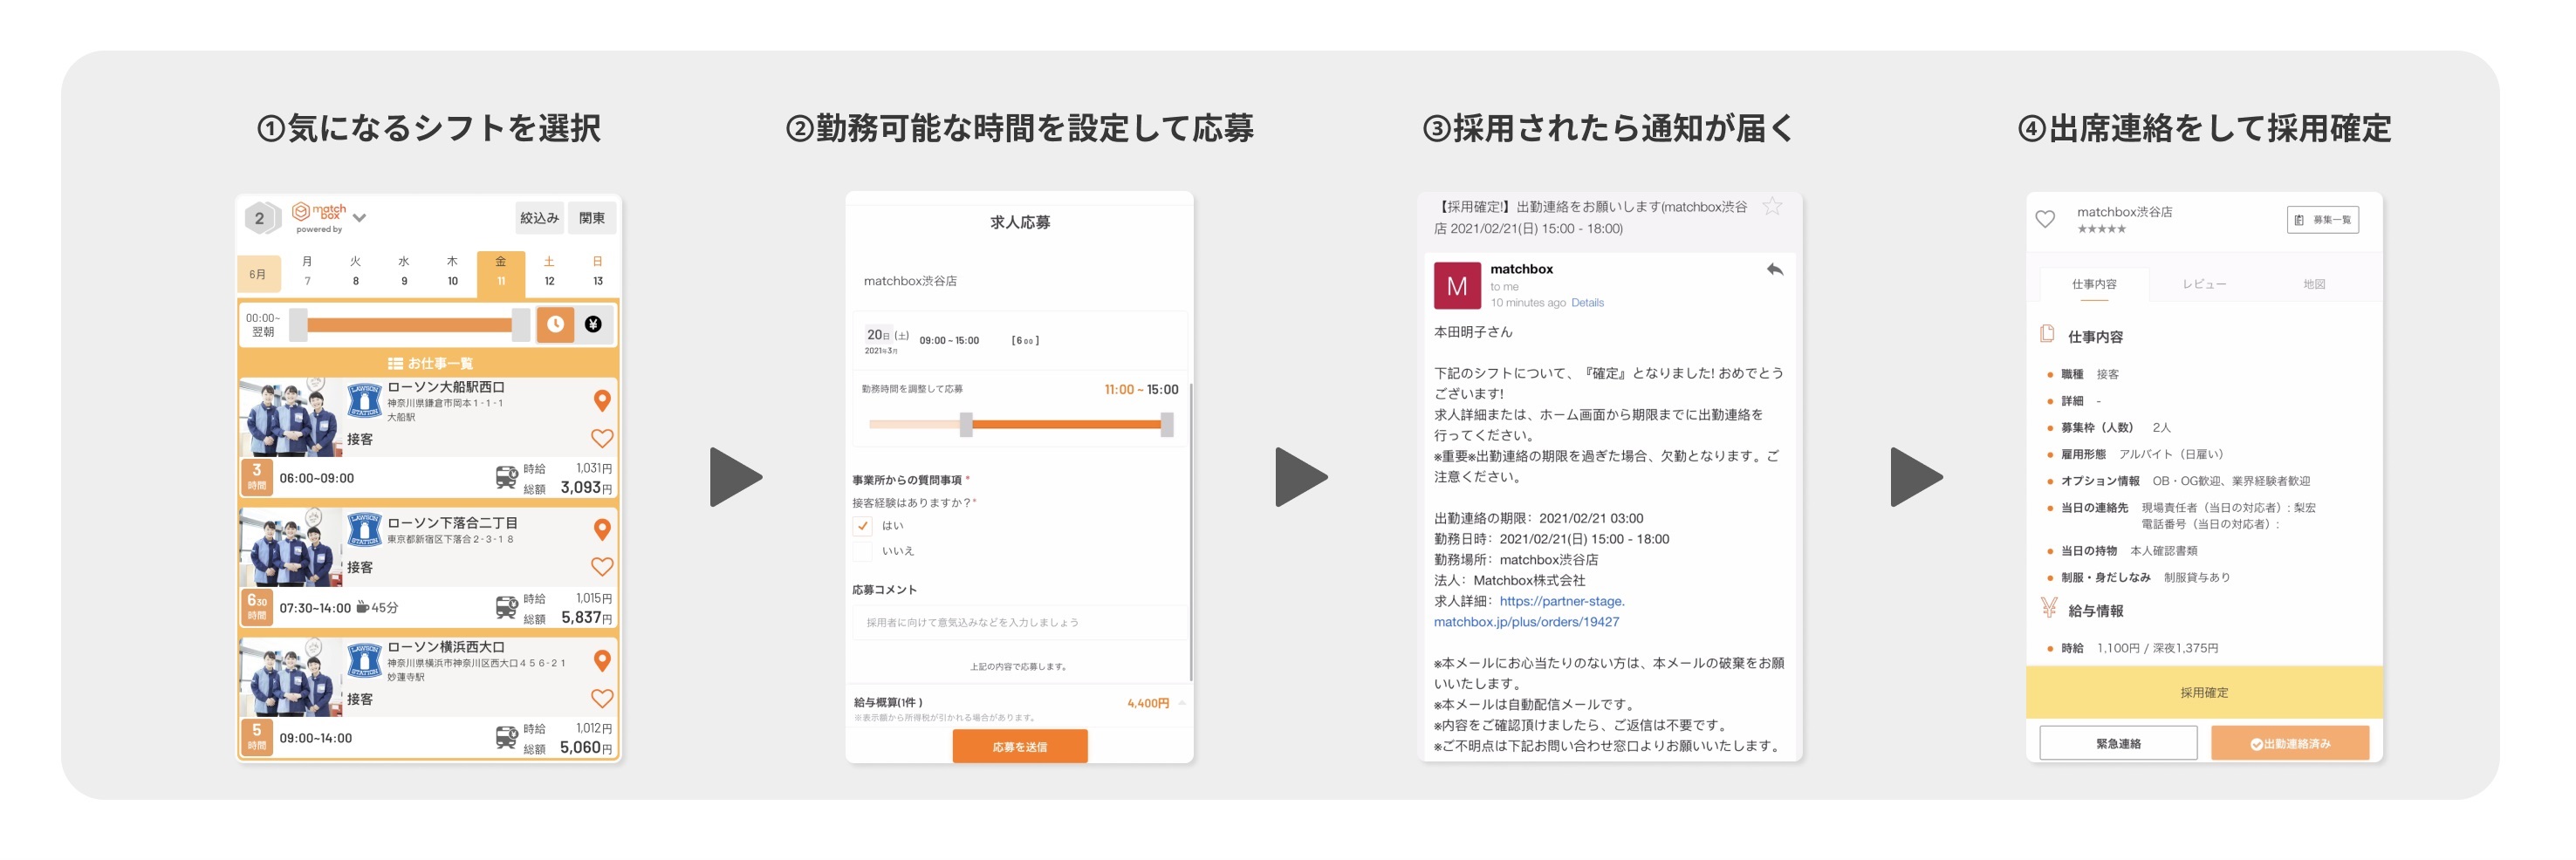Open the Details link in email header
Image resolution: width=2576 pixels, height=860 pixels.
pos(1587,303)
